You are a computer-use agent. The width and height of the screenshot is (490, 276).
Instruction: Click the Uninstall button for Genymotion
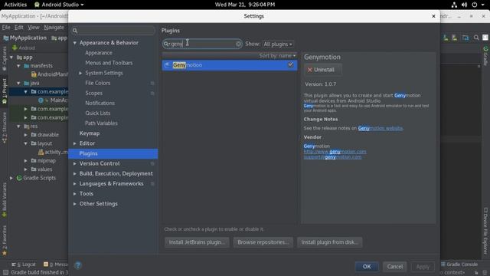coord(323,70)
